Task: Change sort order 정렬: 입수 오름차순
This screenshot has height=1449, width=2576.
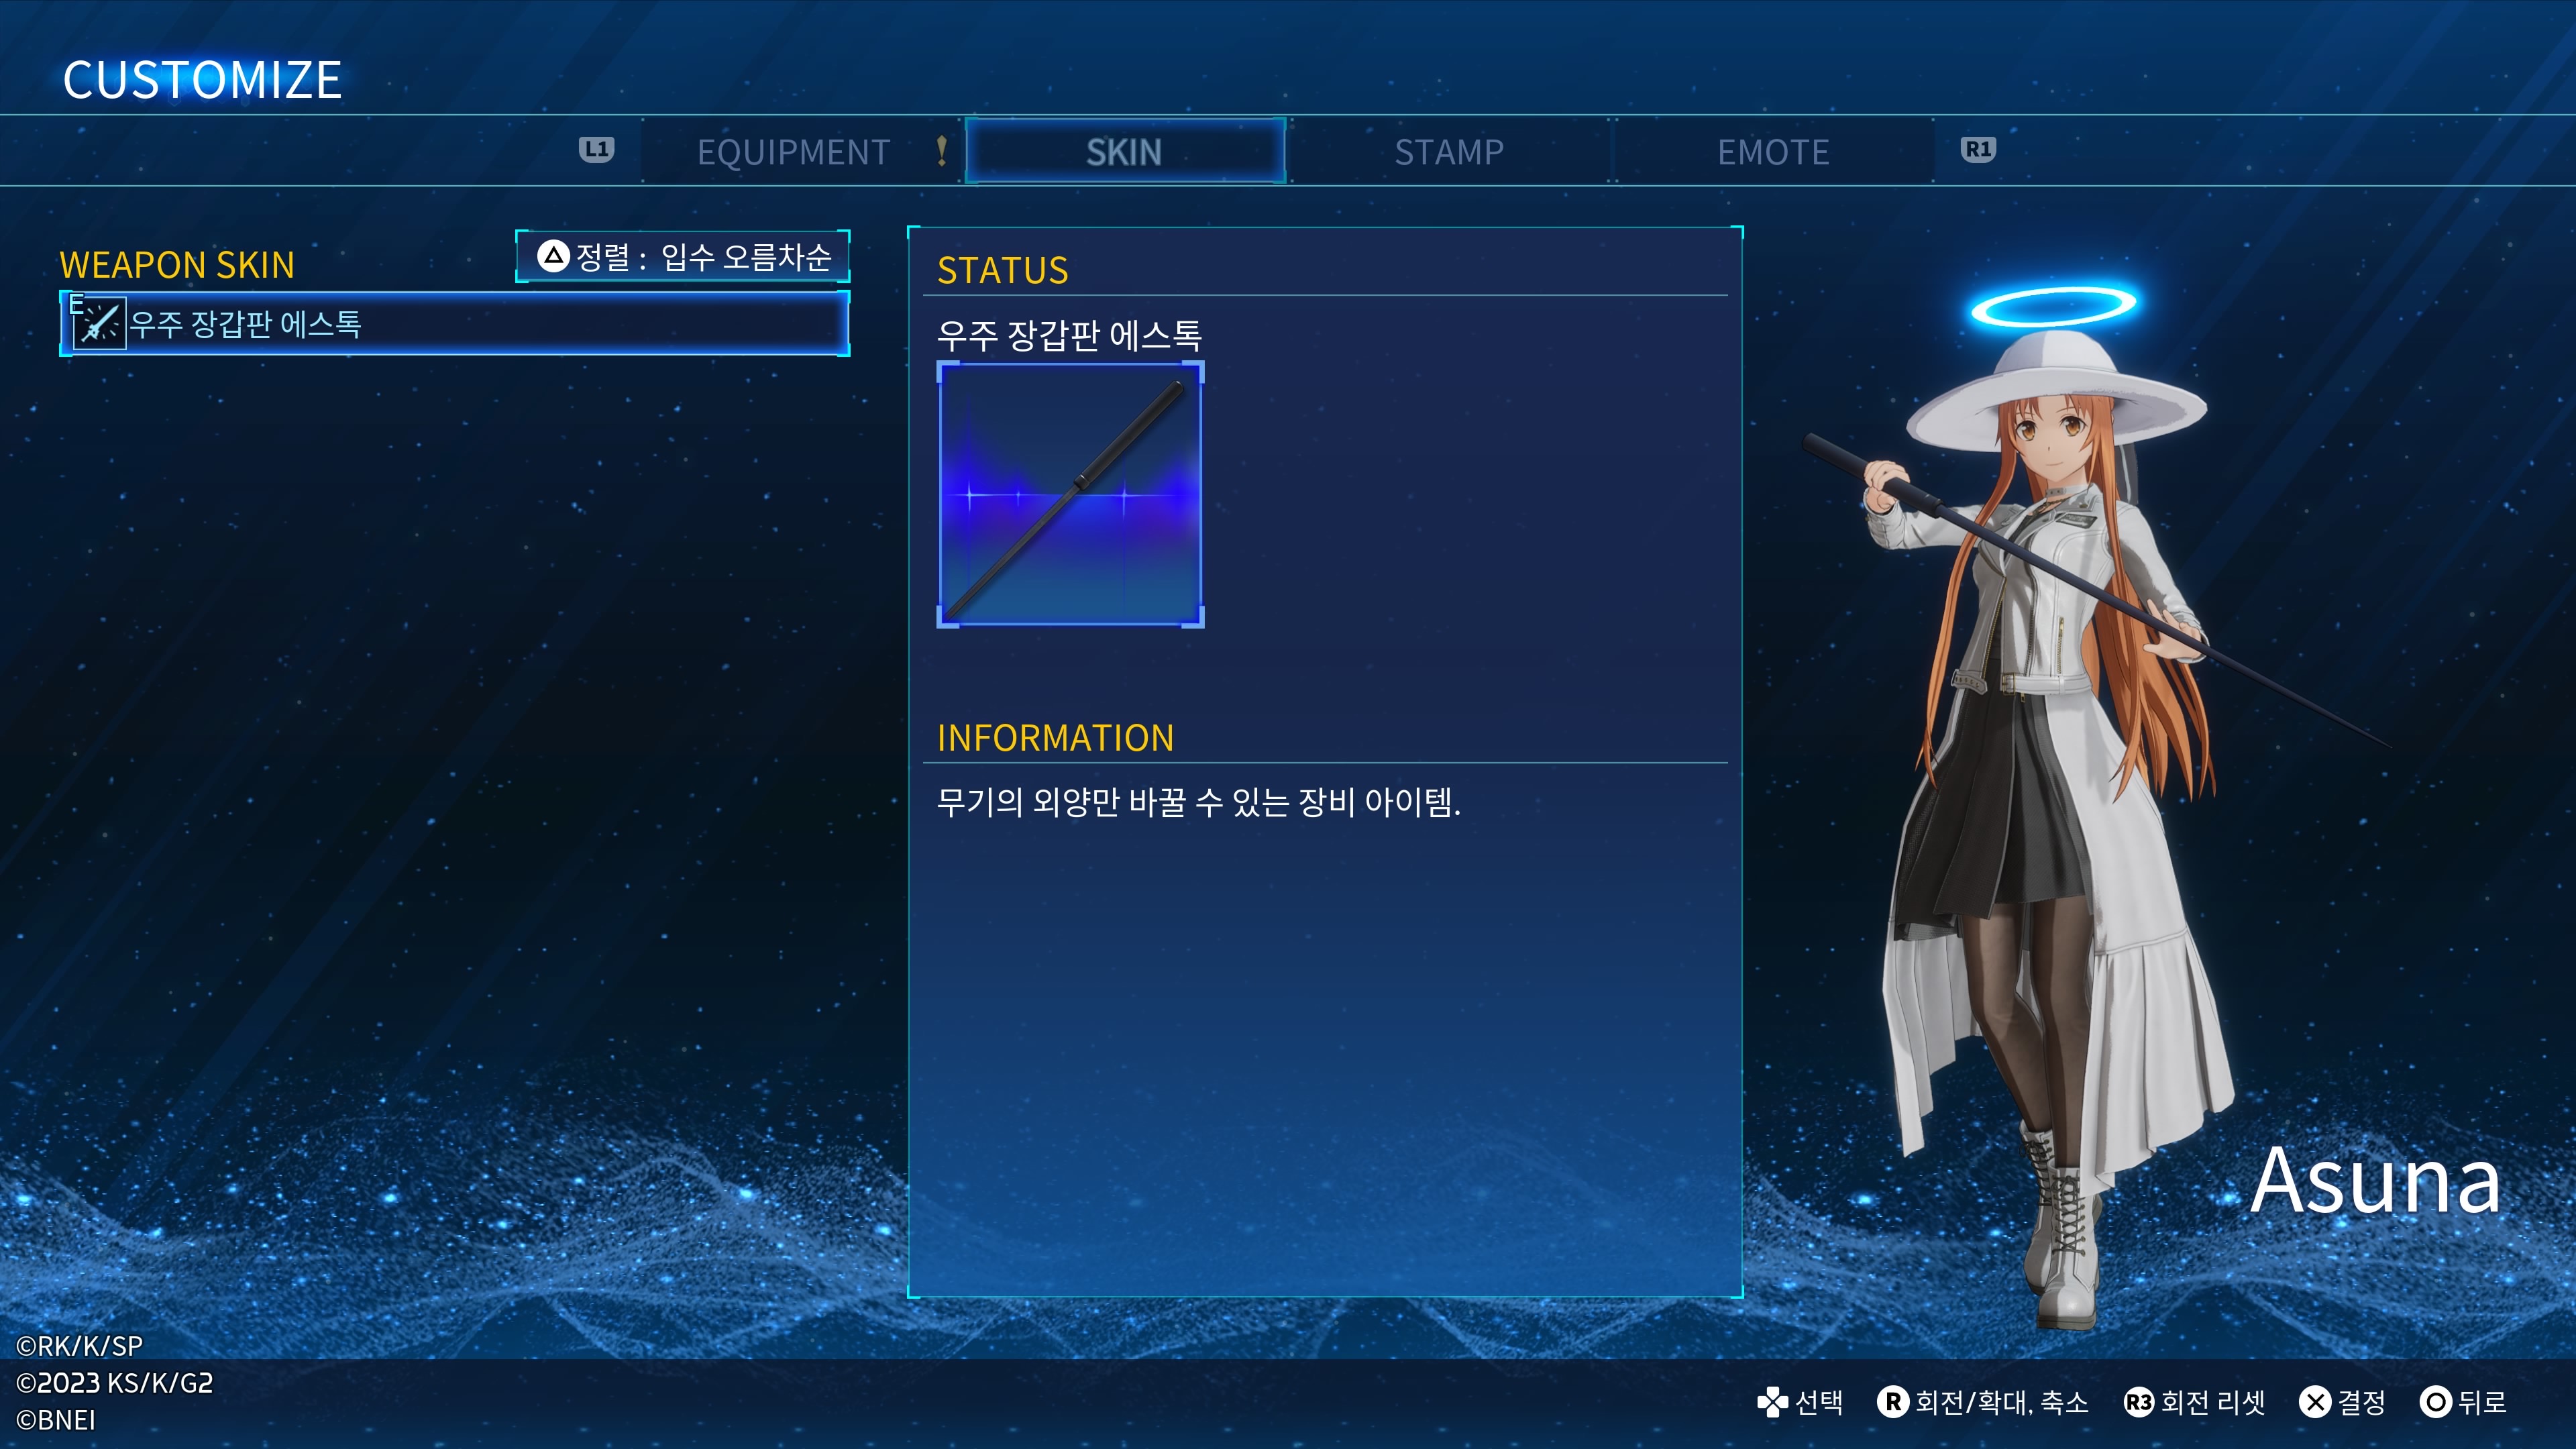Action: pyautogui.click(x=683, y=257)
